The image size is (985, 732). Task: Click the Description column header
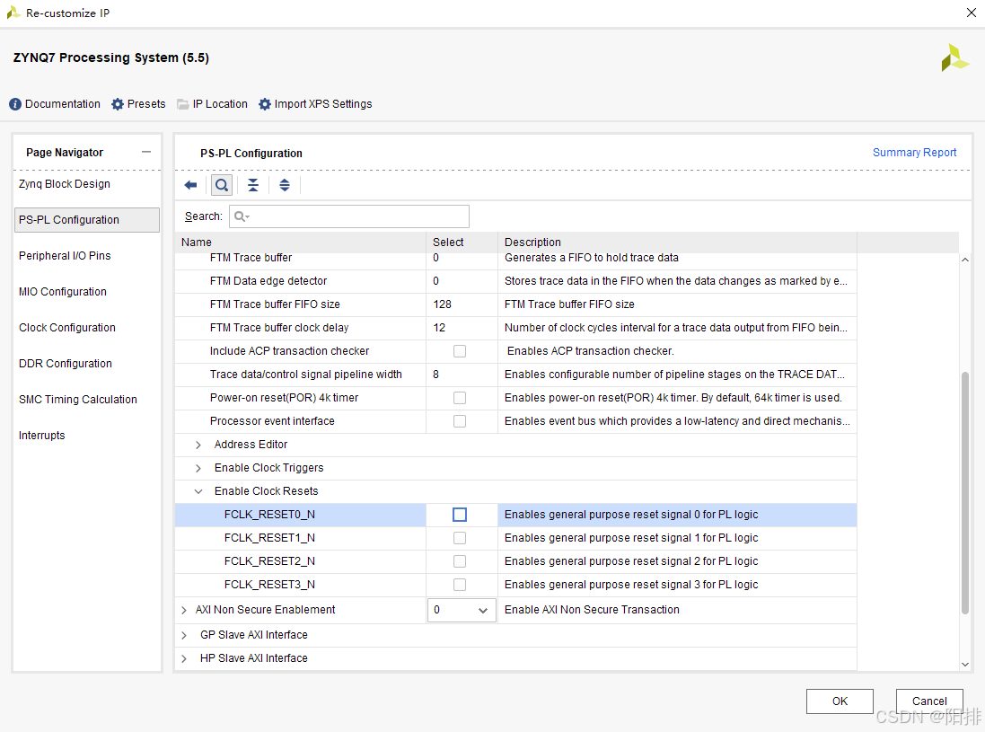pos(677,243)
